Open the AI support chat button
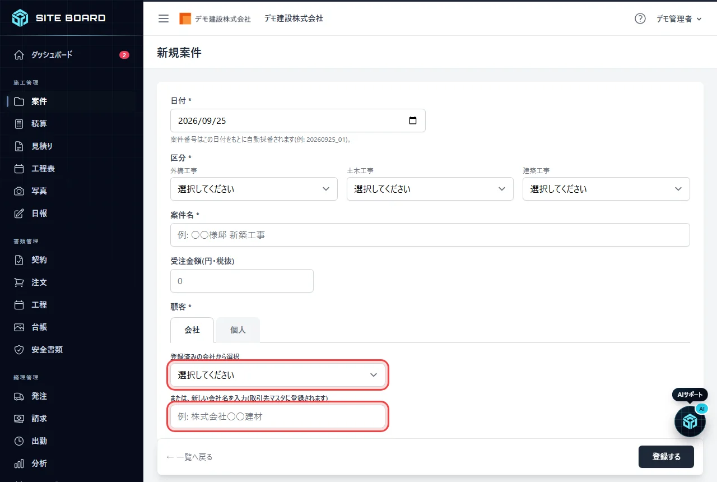The height and width of the screenshot is (482, 717). (690, 421)
